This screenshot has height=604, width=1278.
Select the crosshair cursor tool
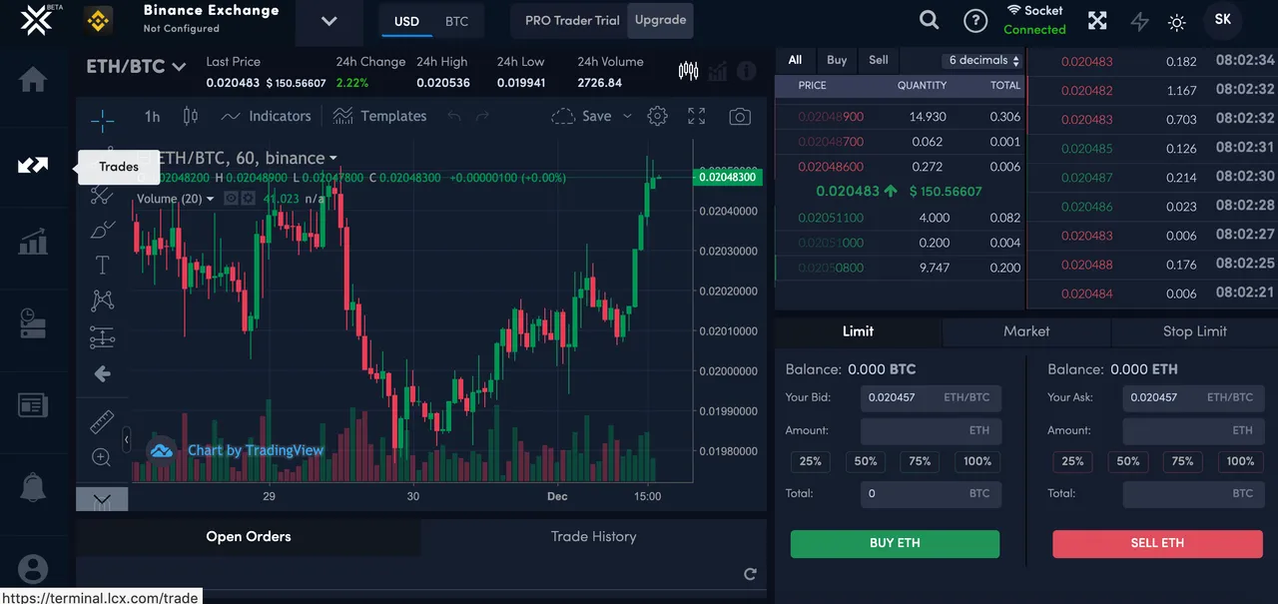[x=102, y=122]
